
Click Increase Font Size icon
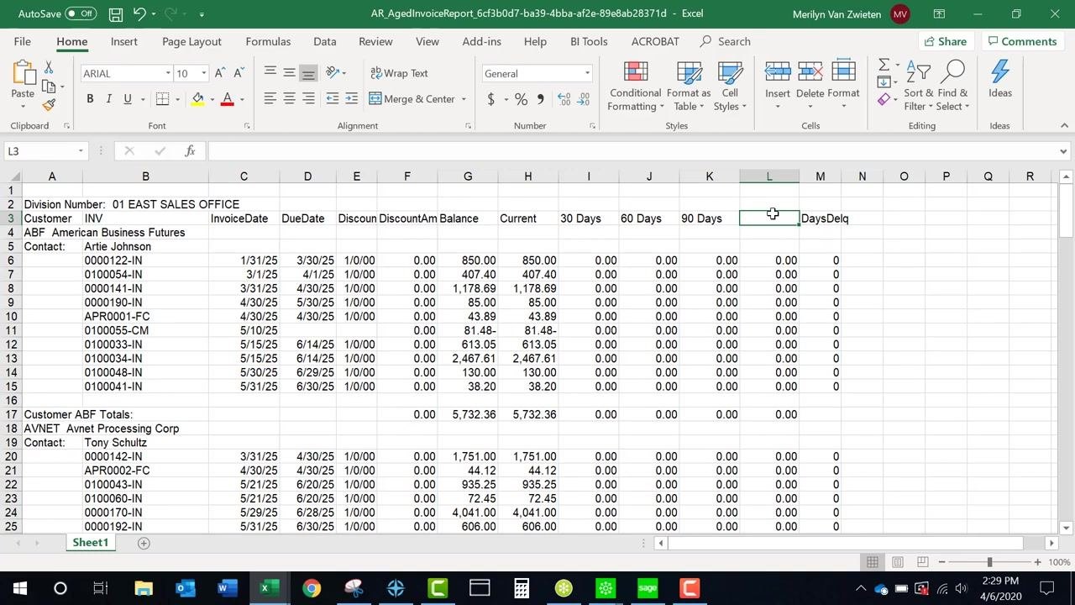tap(220, 74)
